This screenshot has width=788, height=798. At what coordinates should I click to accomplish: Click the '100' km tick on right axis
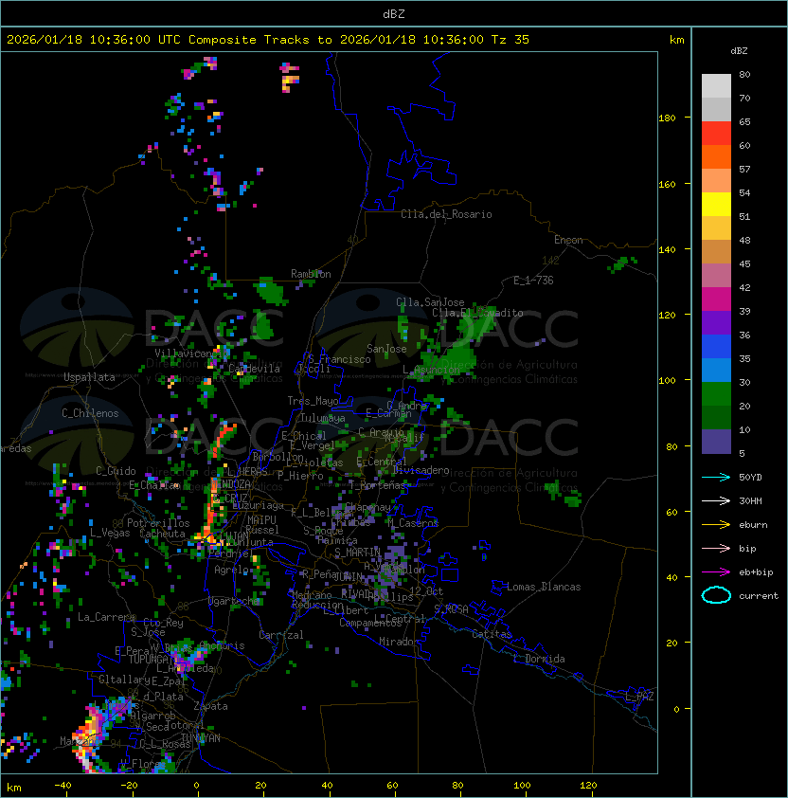pyautogui.click(x=667, y=381)
